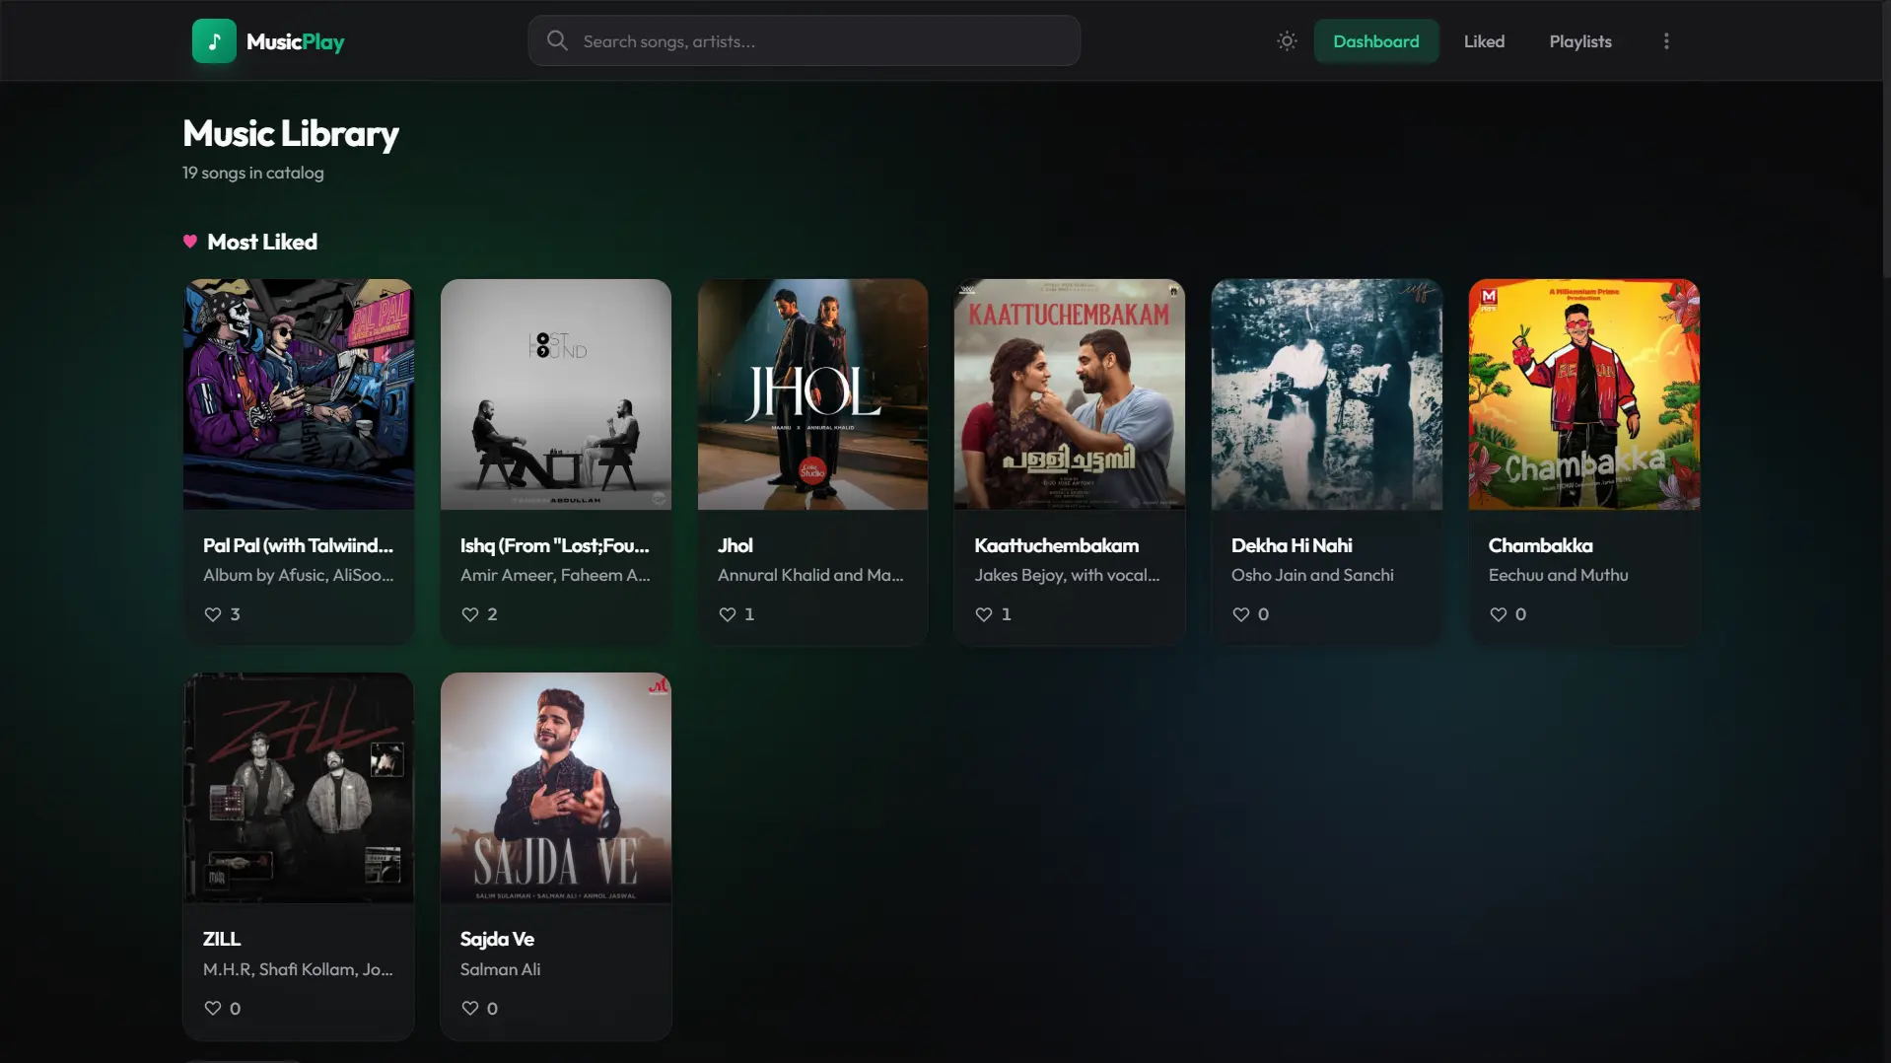Click the heart icon on ZILL card

[x=212, y=1008]
